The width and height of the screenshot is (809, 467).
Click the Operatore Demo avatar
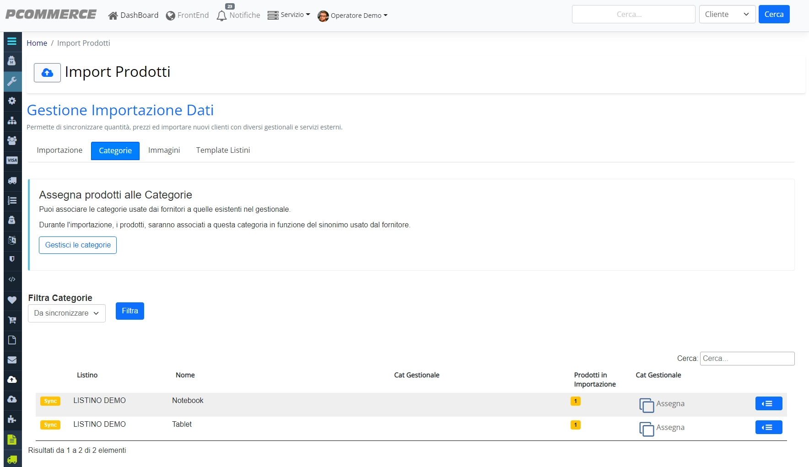pos(323,16)
